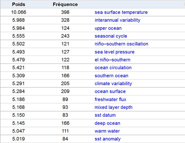
Task: Click the 'ocean surface' term
Action: click(110, 91)
